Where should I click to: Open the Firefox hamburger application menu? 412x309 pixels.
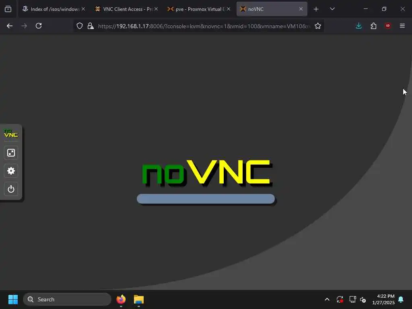pyautogui.click(x=402, y=26)
